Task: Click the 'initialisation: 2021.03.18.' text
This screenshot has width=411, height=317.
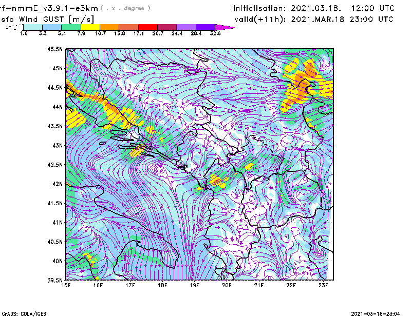Action: [287, 8]
